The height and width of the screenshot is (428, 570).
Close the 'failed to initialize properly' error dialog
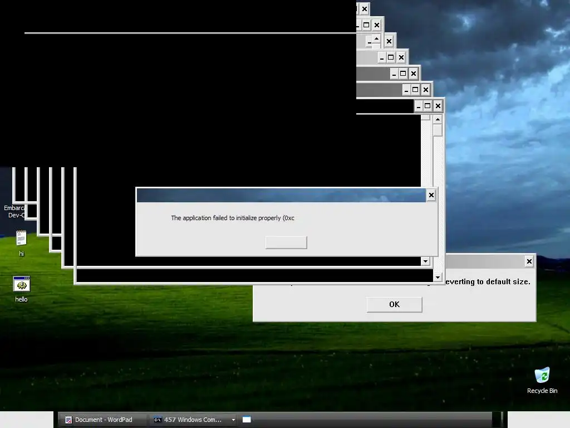[x=431, y=195]
